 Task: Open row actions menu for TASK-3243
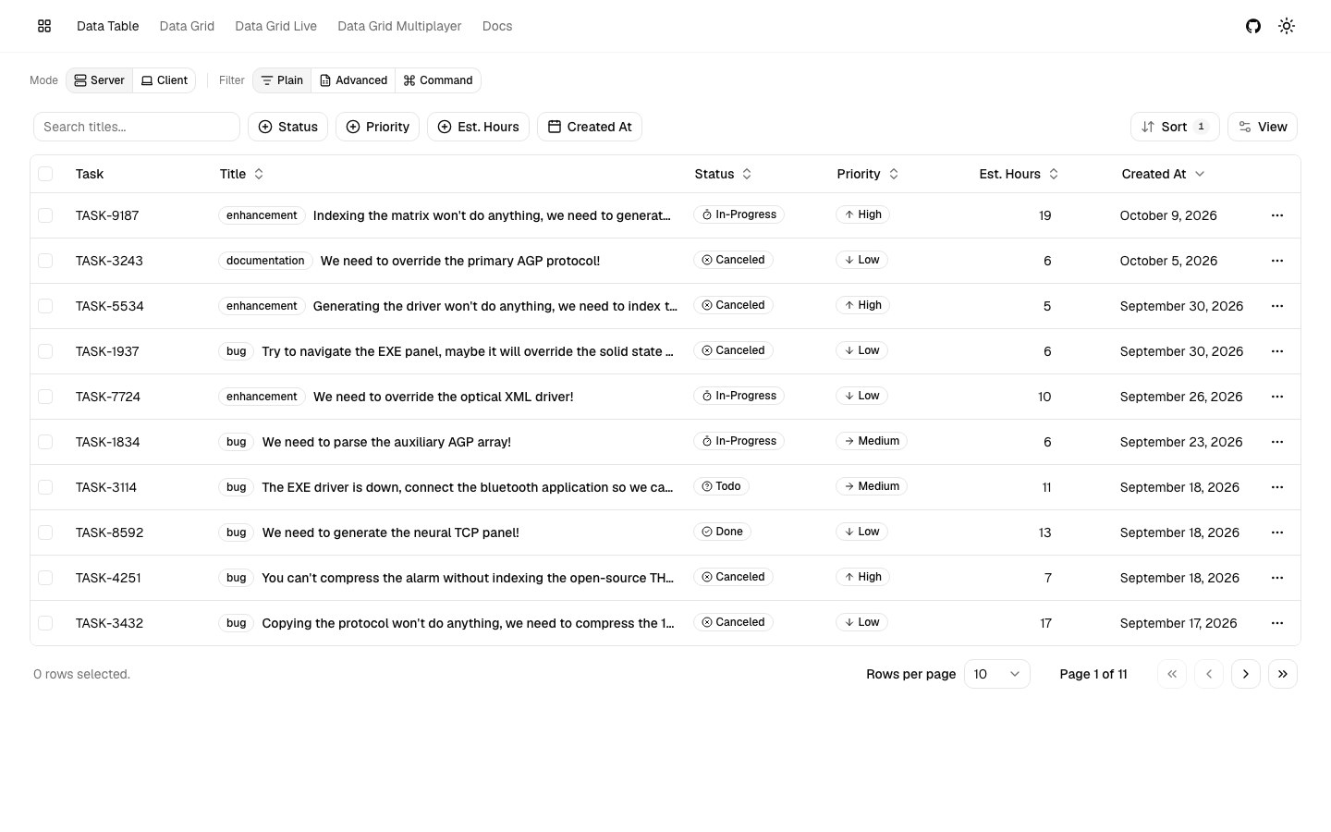tap(1277, 261)
